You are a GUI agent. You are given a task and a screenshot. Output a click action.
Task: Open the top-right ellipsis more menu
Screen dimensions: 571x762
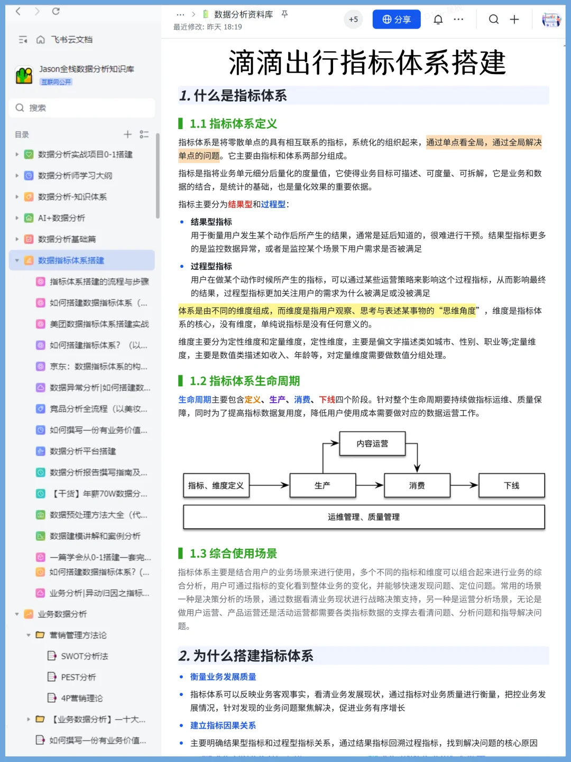(458, 20)
